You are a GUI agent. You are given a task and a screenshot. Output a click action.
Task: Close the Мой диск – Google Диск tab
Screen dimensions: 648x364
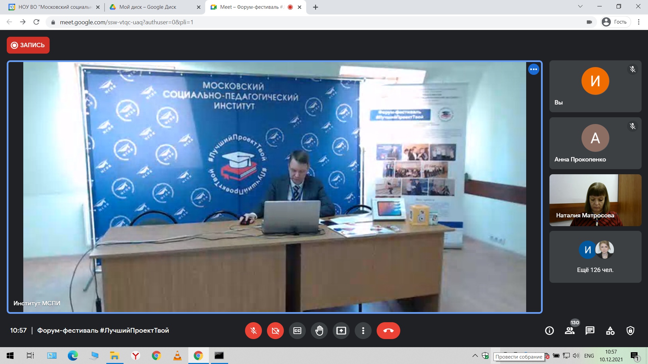tap(198, 7)
